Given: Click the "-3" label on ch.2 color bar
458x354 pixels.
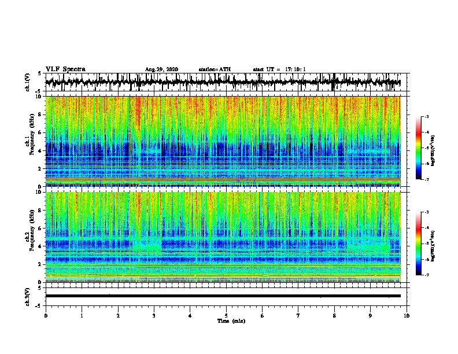Looking at the screenshot, I should tap(427, 212).
